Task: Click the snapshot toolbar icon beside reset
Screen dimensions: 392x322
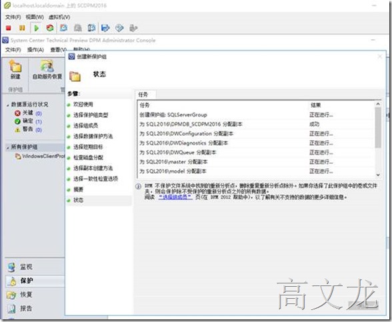Action: click(64, 28)
